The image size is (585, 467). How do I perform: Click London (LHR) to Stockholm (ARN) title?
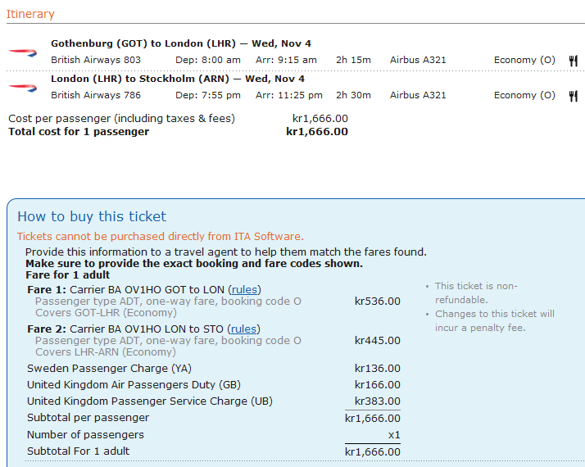coord(177,79)
